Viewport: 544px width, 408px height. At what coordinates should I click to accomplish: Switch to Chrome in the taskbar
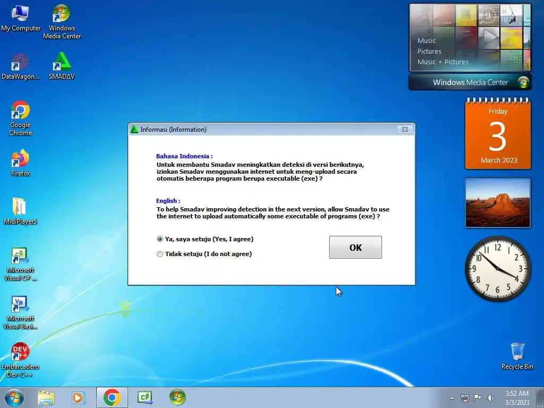[x=112, y=397]
